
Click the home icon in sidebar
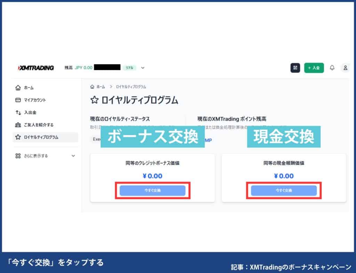click(18, 88)
